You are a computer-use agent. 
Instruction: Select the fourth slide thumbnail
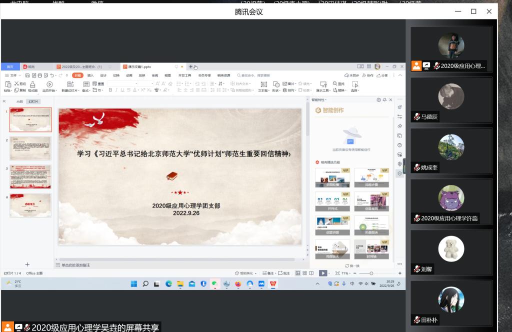pos(30,205)
